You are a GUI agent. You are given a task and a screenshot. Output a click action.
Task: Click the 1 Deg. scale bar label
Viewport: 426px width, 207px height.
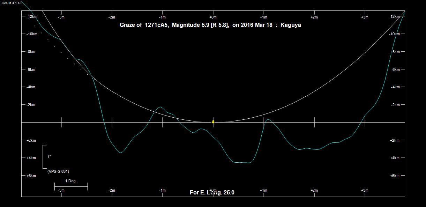[x=71, y=181]
